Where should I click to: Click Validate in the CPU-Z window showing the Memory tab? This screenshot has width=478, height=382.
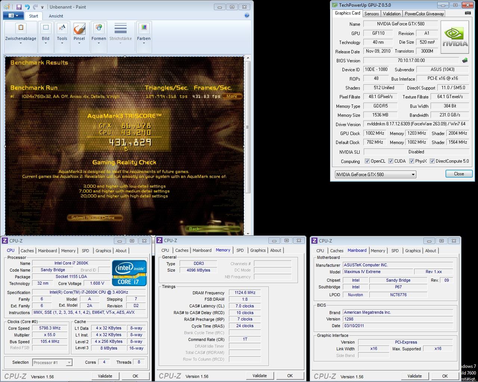(260, 376)
